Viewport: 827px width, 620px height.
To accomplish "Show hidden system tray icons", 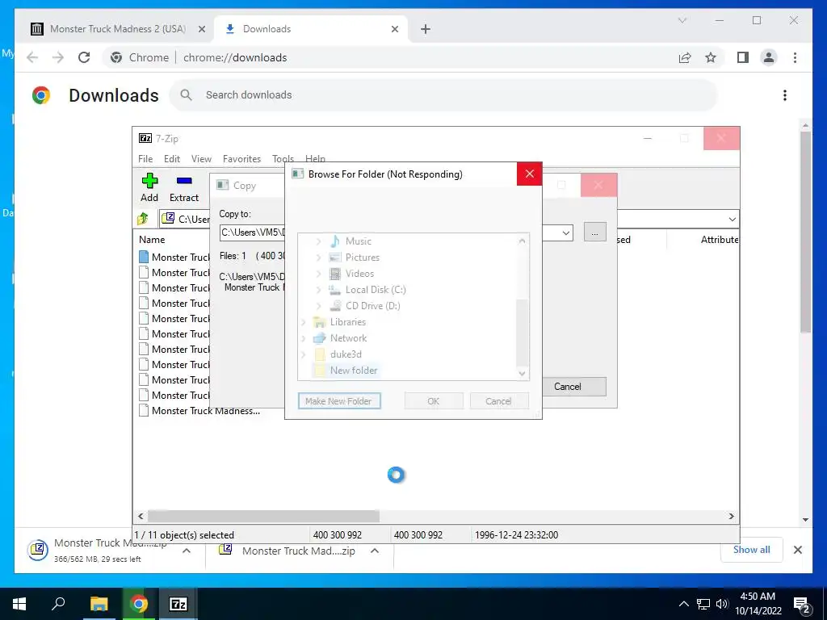I will [x=683, y=604].
